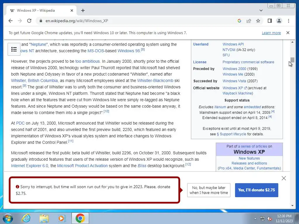Dismiss the Chrome update notification bar
The image size is (299, 224).
(x=288, y=33)
